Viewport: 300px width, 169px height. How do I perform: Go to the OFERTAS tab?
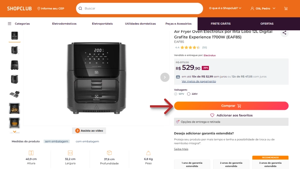tap(267, 24)
